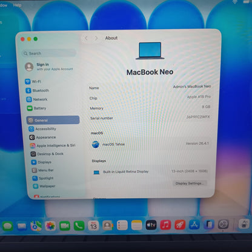
Task: Open Battery settings in sidebar
Action: pyautogui.click(x=37, y=108)
